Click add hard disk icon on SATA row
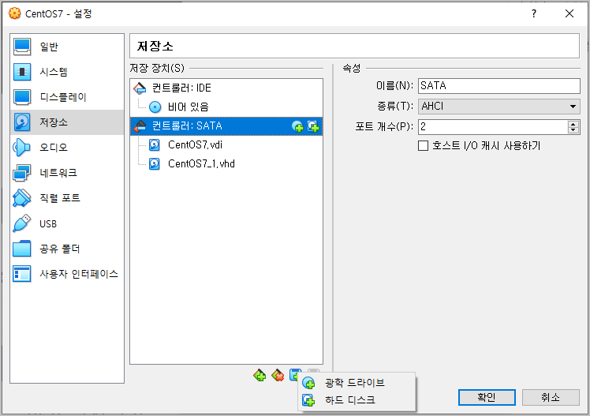The height and width of the screenshot is (416, 590). (x=313, y=126)
